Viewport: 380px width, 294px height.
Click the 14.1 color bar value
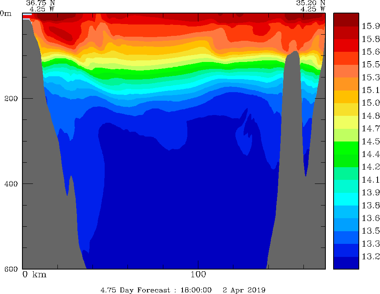click(x=371, y=180)
